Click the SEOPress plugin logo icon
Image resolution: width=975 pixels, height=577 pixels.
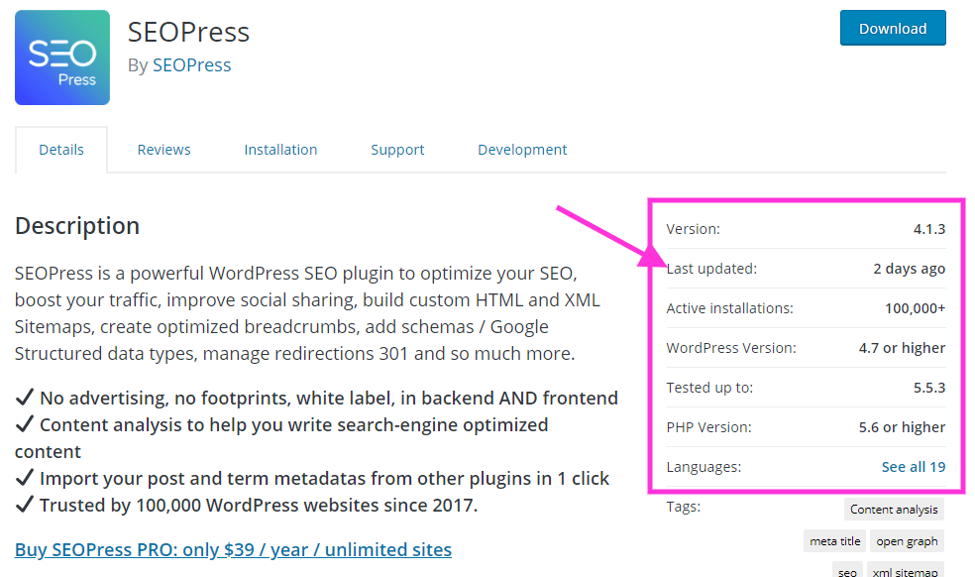[x=62, y=58]
